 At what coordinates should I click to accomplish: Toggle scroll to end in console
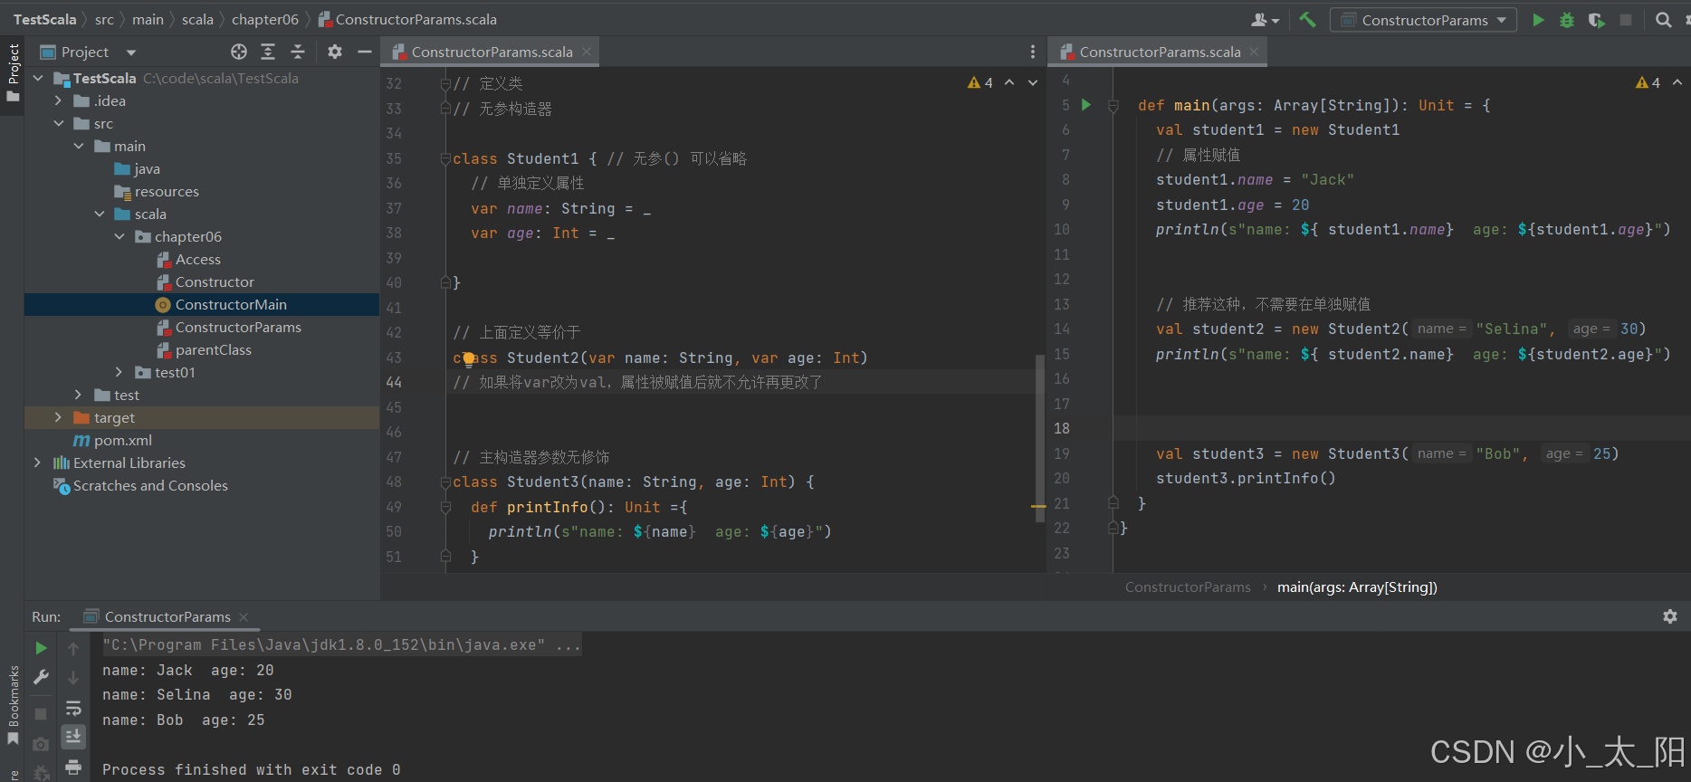[x=73, y=737]
